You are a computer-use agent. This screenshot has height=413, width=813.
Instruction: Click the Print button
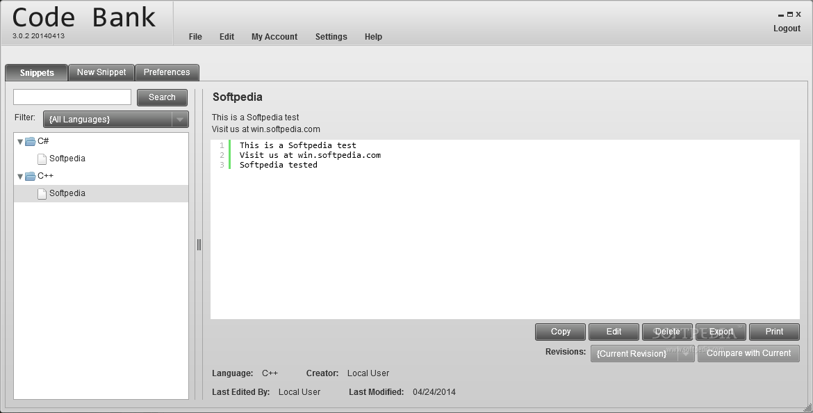pyautogui.click(x=775, y=332)
